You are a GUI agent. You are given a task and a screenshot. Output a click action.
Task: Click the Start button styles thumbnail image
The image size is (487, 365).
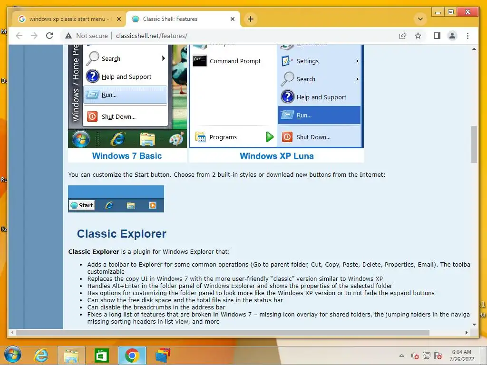tap(116, 199)
